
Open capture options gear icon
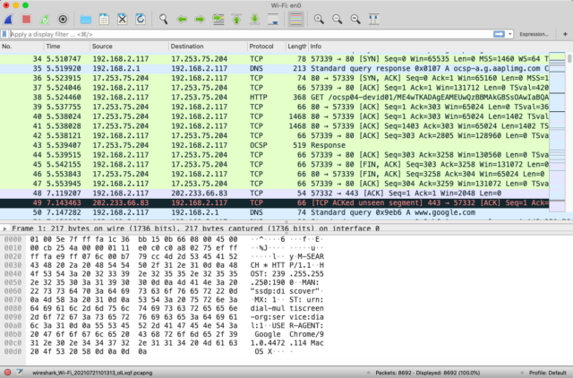click(x=63, y=19)
